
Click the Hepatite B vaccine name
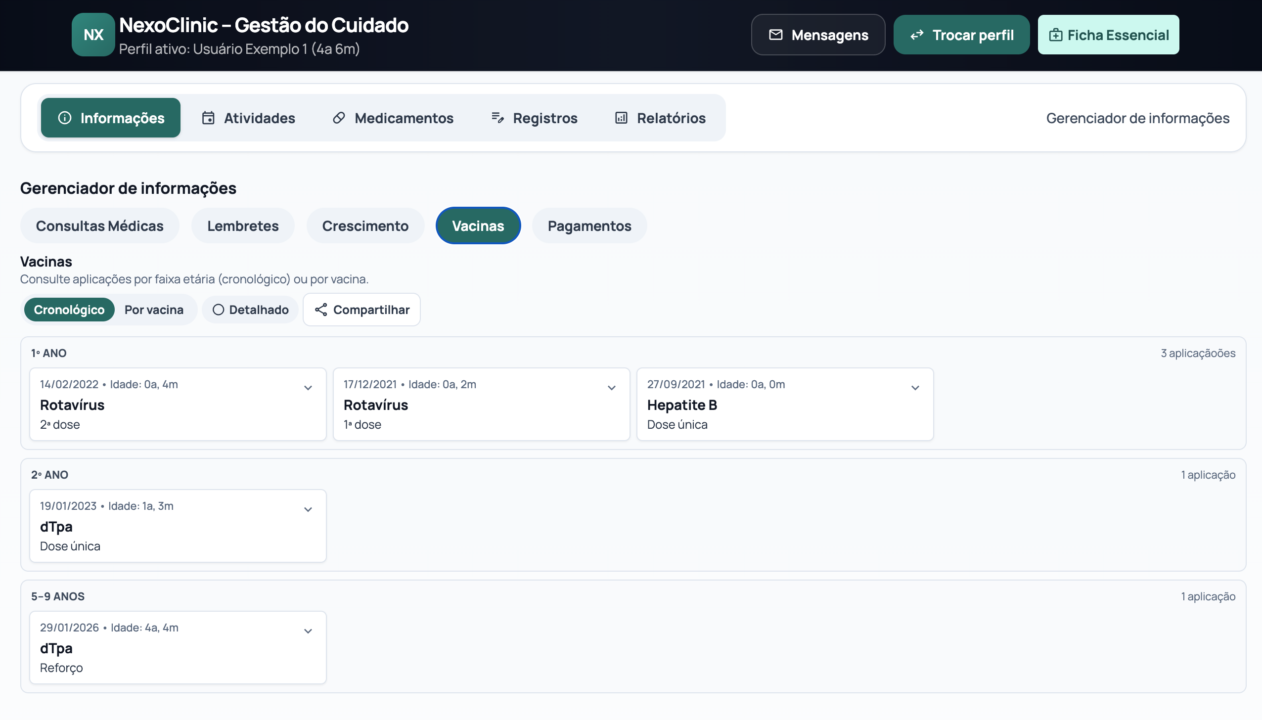[x=682, y=405]
